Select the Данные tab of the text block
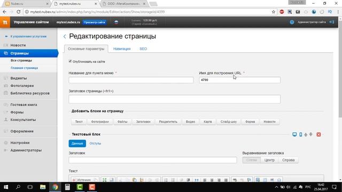This screenshot has height=192, width=342. tap(77, 143)
